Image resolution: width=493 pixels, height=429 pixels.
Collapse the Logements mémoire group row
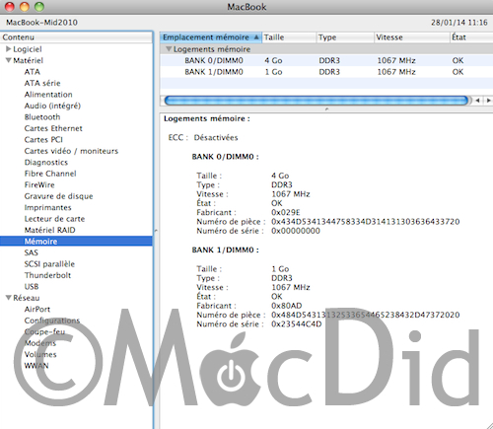coord(169,49)
